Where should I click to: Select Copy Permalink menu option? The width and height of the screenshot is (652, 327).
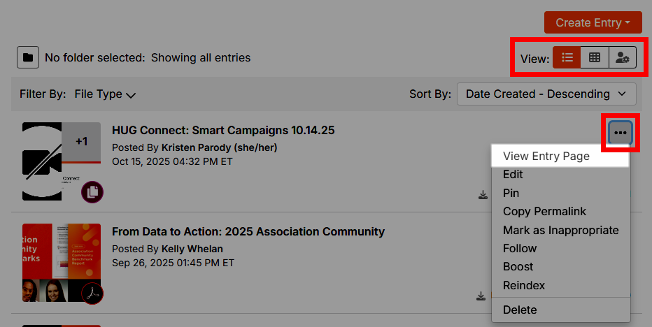(544, 211)
